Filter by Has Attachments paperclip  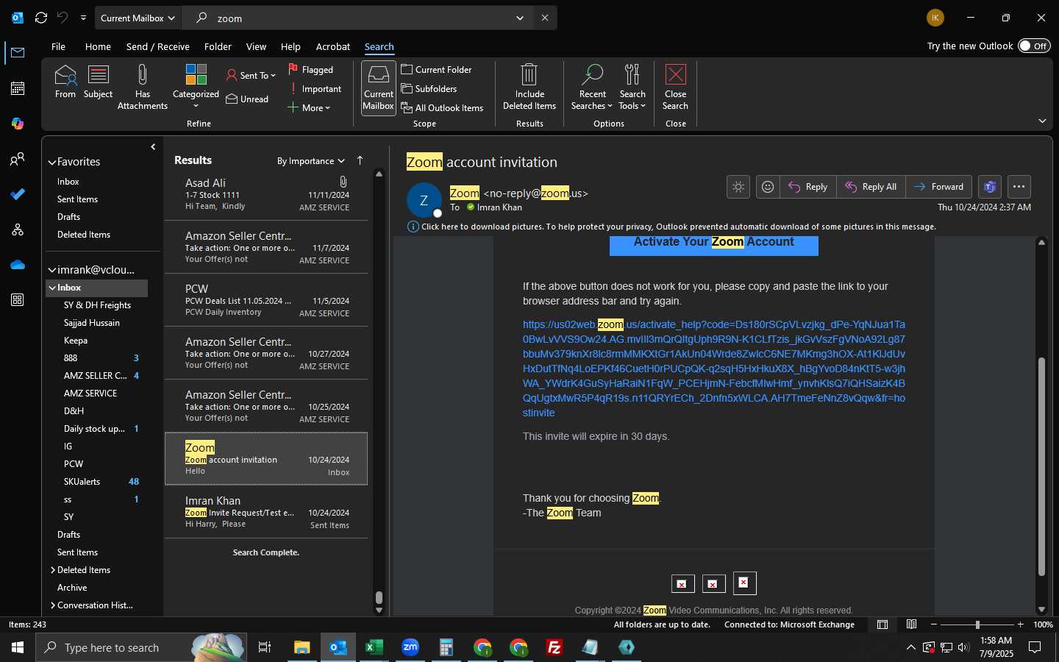click(x=143, y=87)
